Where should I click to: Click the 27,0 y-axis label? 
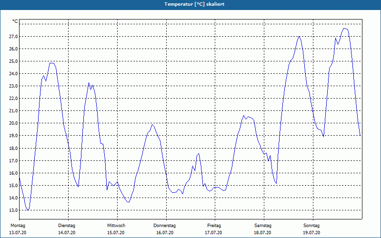(x=13, y=37)
